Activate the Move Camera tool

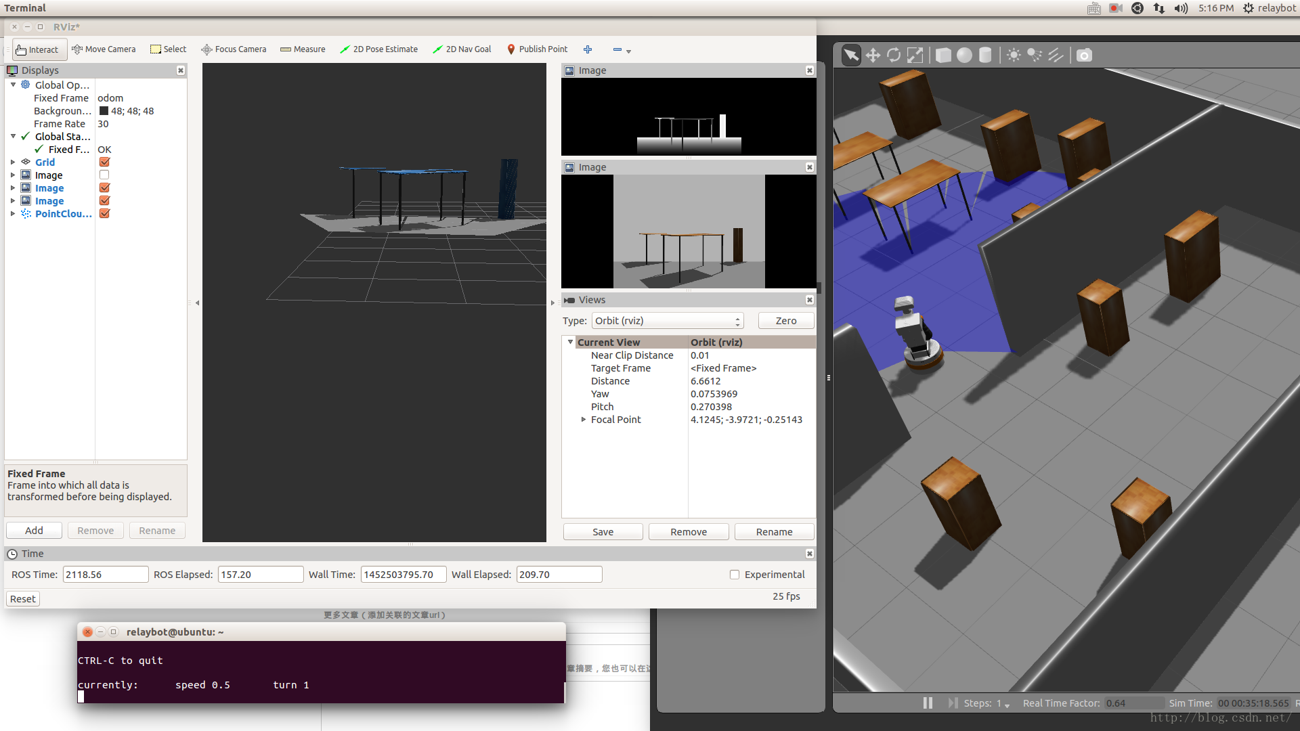click(x=104, y=49)
